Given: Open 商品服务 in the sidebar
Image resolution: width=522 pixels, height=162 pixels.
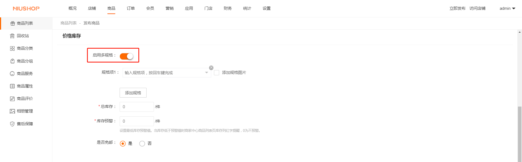Looking at the screenshot, I should [x=26, y=74].
